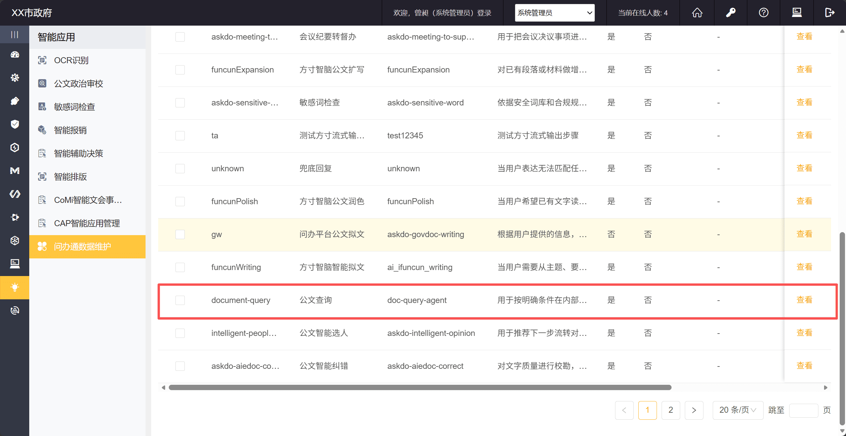Select the highlighted lightbulb icon in left rail
The image size is (846, 436).
15,287
